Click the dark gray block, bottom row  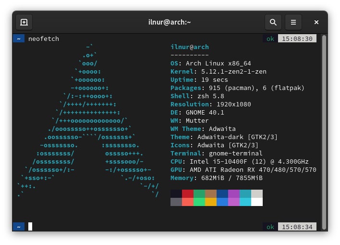(x=176, y=202)
